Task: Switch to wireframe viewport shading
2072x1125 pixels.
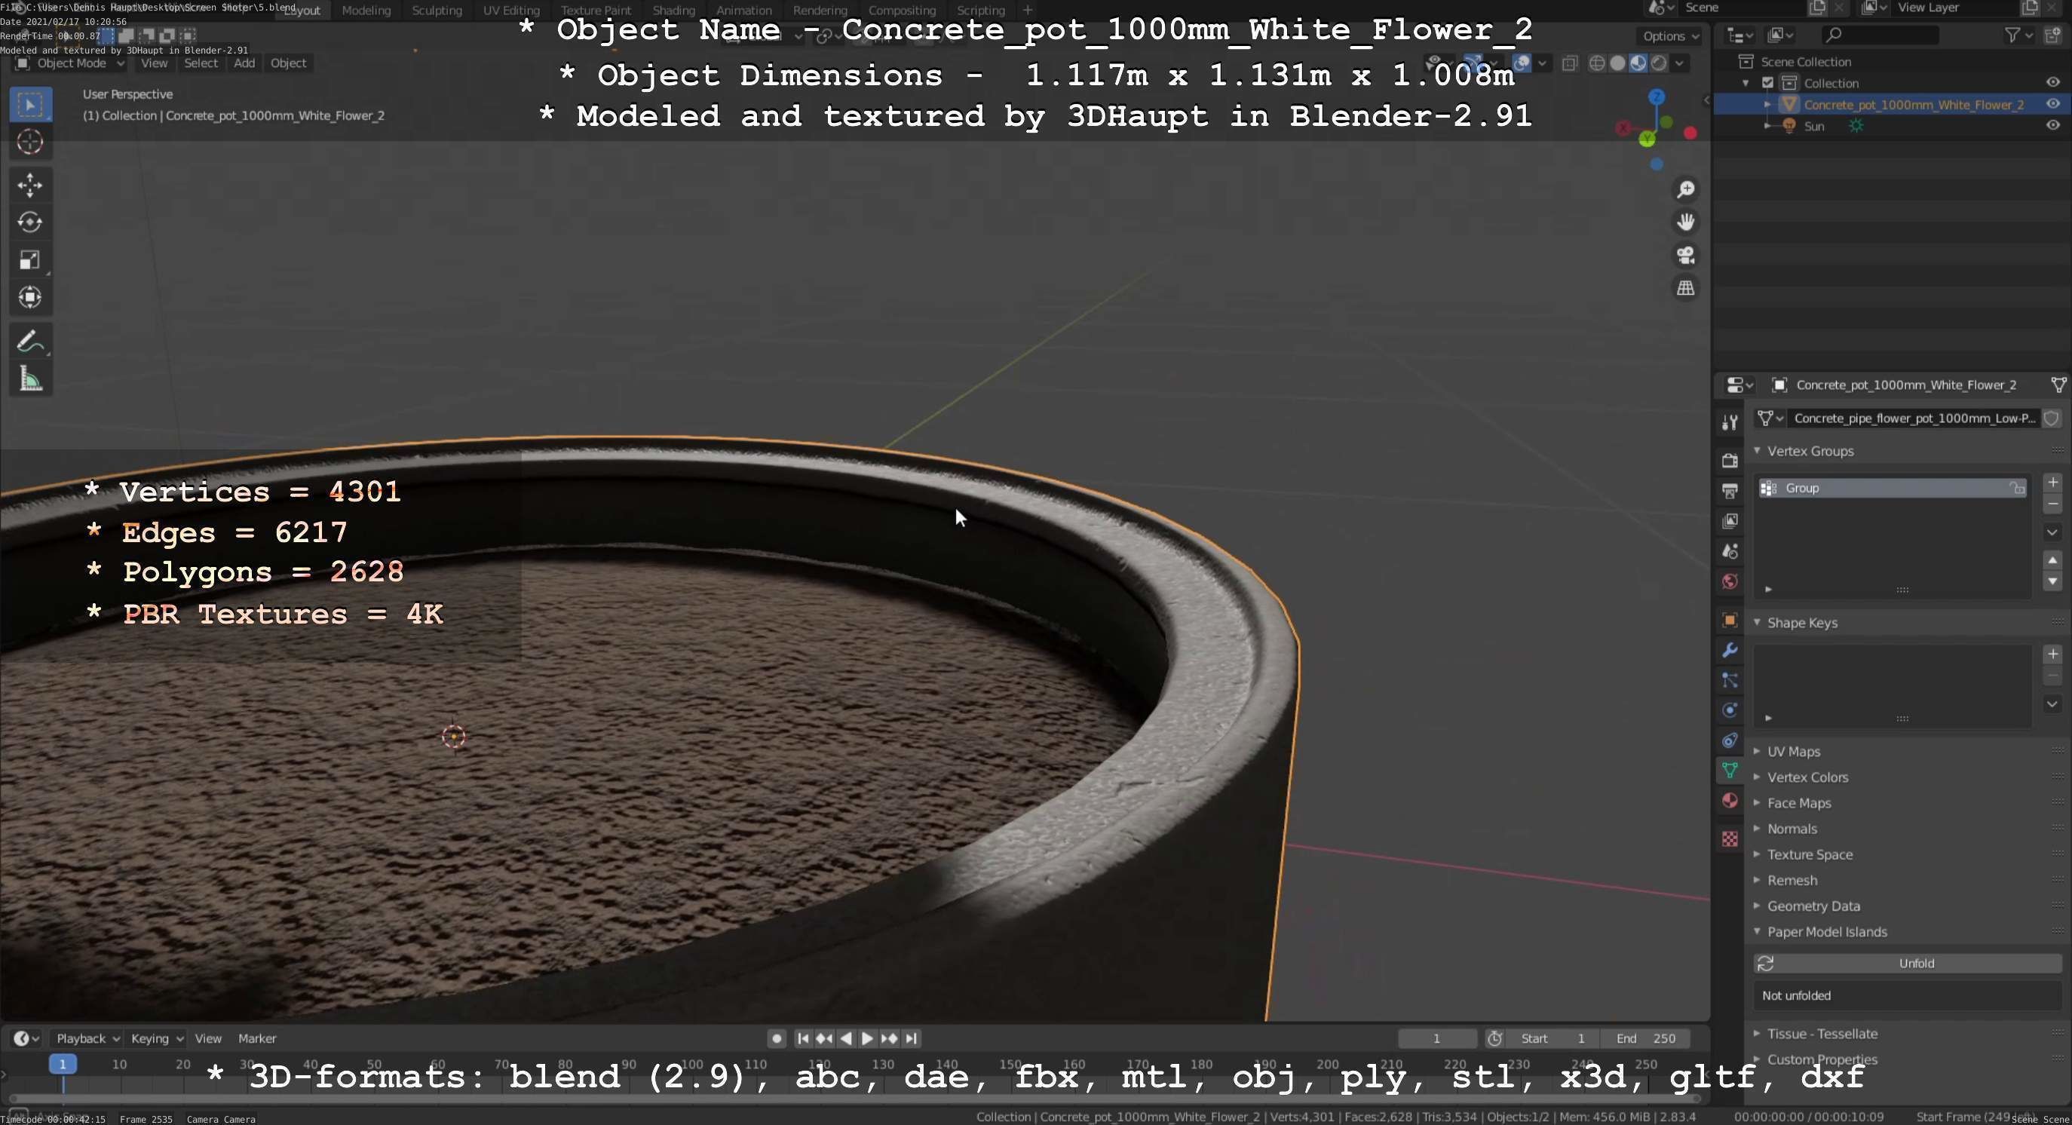Action: (1598, 63)
